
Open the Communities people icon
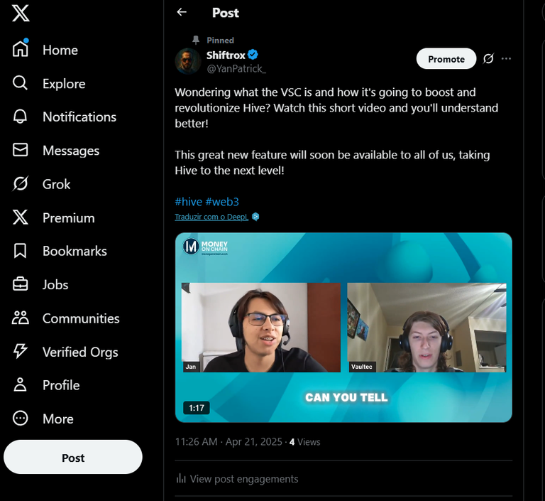click(20, 318)
